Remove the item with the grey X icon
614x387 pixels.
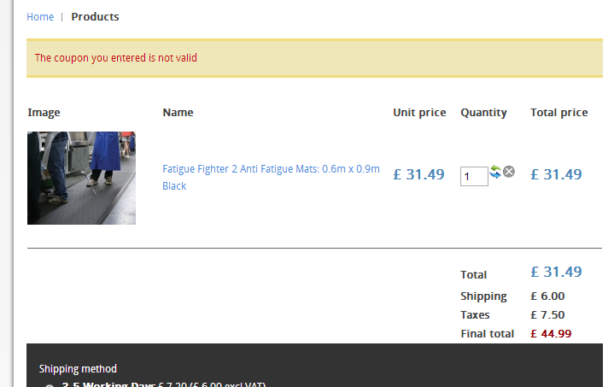pos(509,172)
